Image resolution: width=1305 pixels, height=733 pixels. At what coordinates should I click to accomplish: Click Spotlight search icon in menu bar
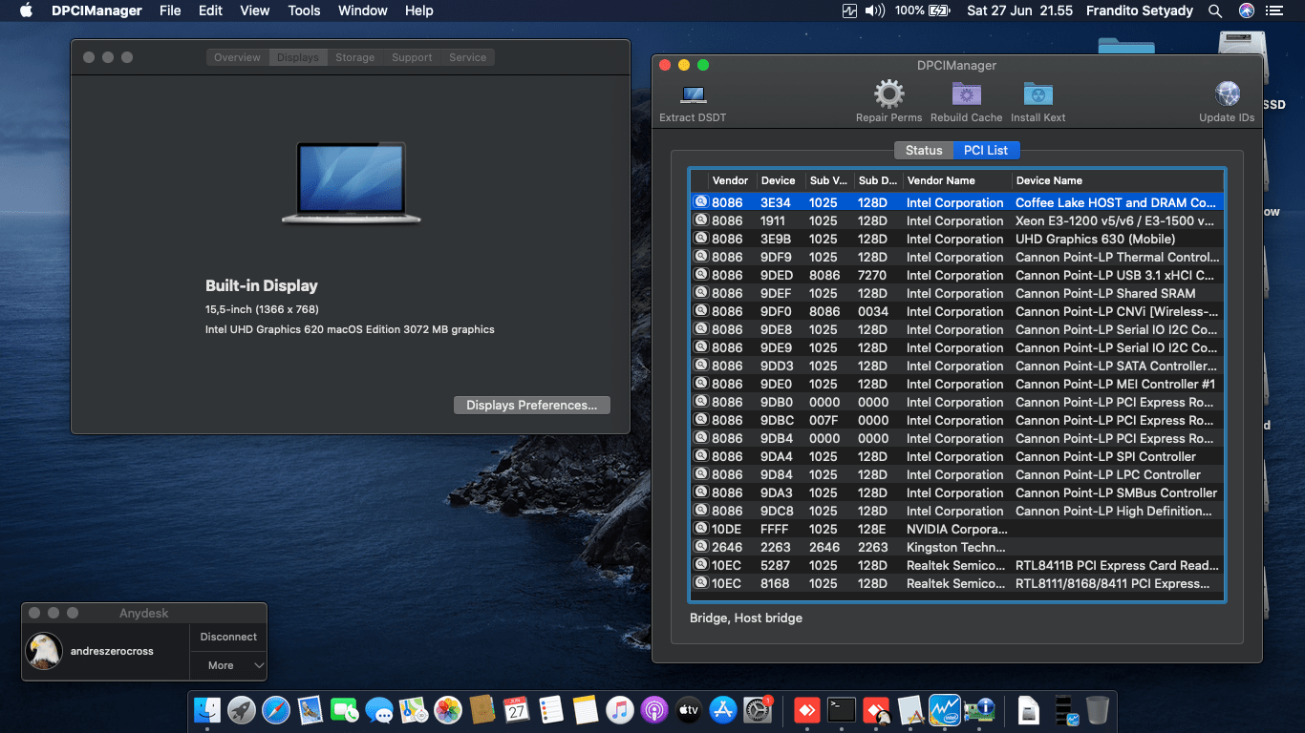coord(1215,10)
